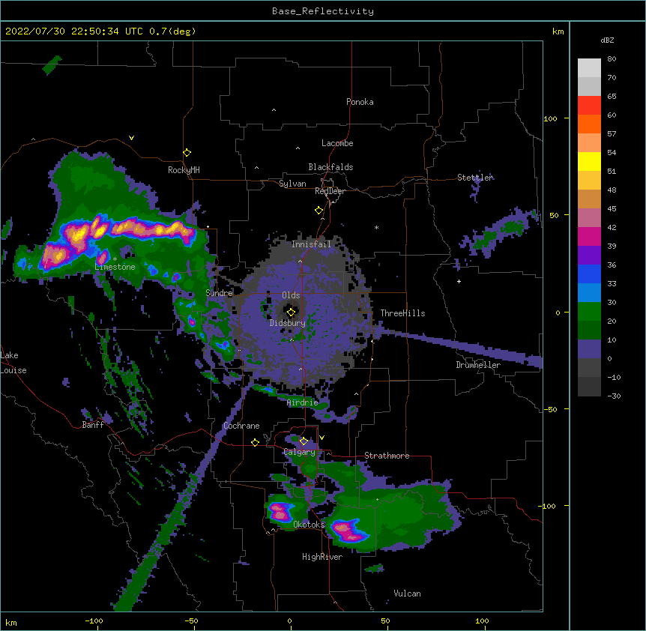Click the Sundre label

[x=219, y=292]
